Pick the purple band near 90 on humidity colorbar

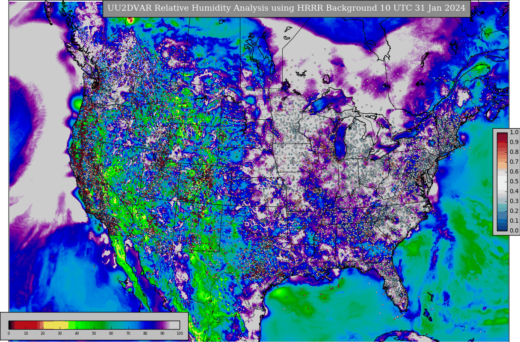162,325
